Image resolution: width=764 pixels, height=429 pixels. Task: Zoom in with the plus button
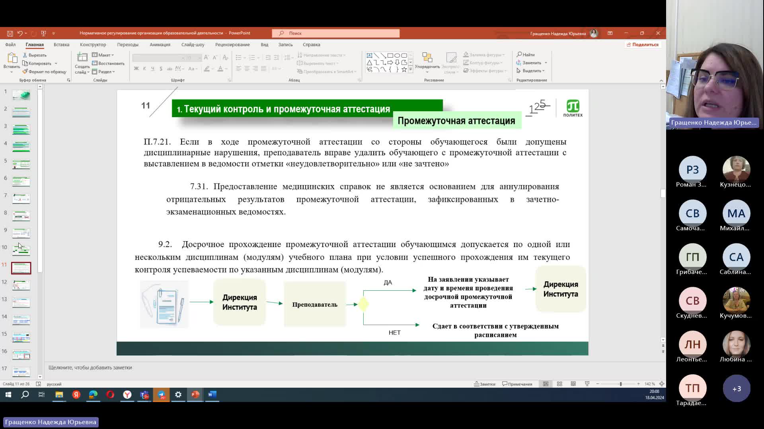[638, 384]
